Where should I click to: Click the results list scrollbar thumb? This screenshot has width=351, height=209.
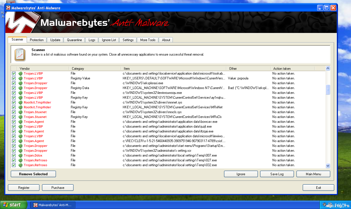point(328,90)
